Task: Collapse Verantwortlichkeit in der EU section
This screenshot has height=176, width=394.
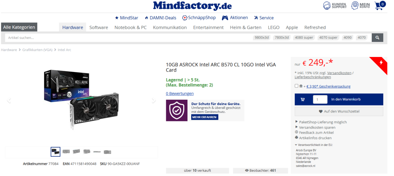Action: click(x=314, y=145)
